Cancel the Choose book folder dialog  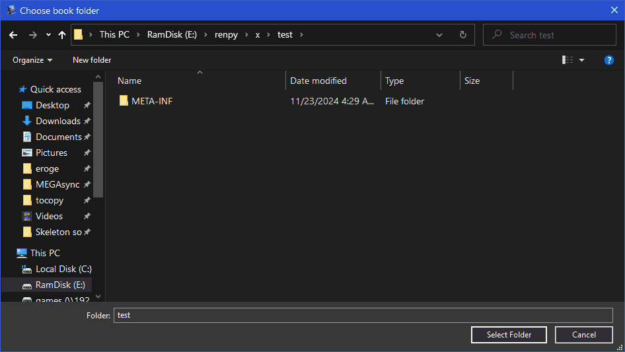click(583, 334)
